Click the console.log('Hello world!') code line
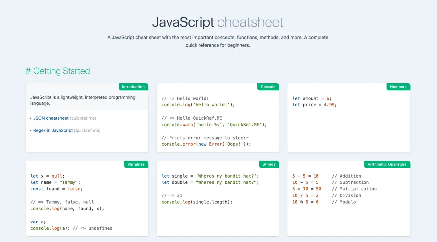 tap(198, 105)
